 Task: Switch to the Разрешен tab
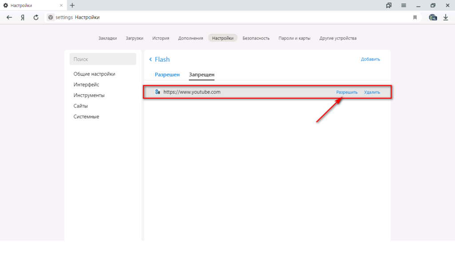pyautogui.click(x=167, y=75)
